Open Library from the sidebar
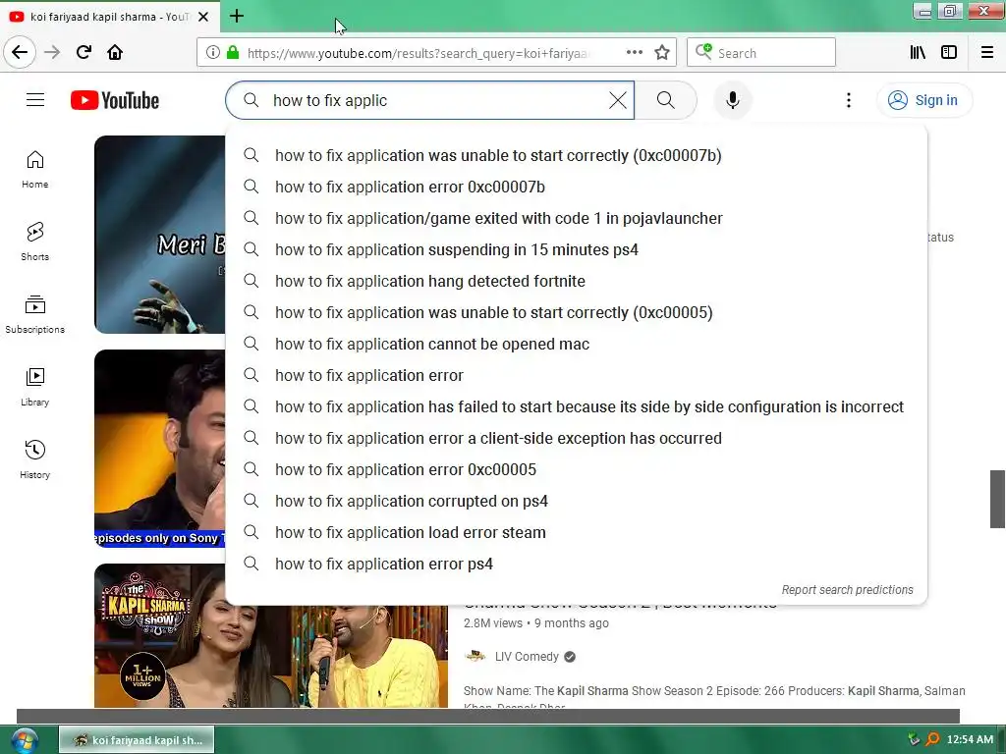 click(x=35, y=387)
